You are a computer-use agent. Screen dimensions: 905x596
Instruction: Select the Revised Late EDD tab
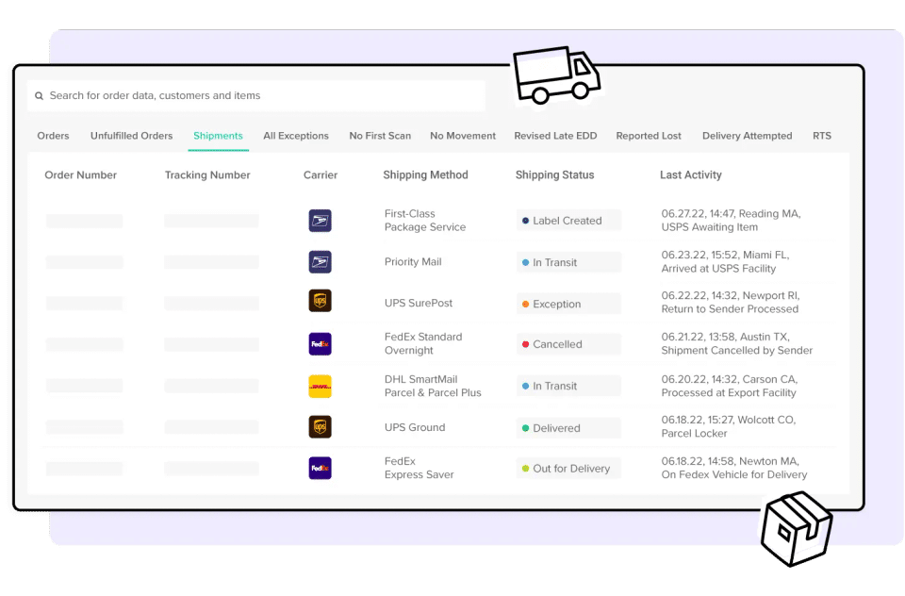(x=555, y=136)
